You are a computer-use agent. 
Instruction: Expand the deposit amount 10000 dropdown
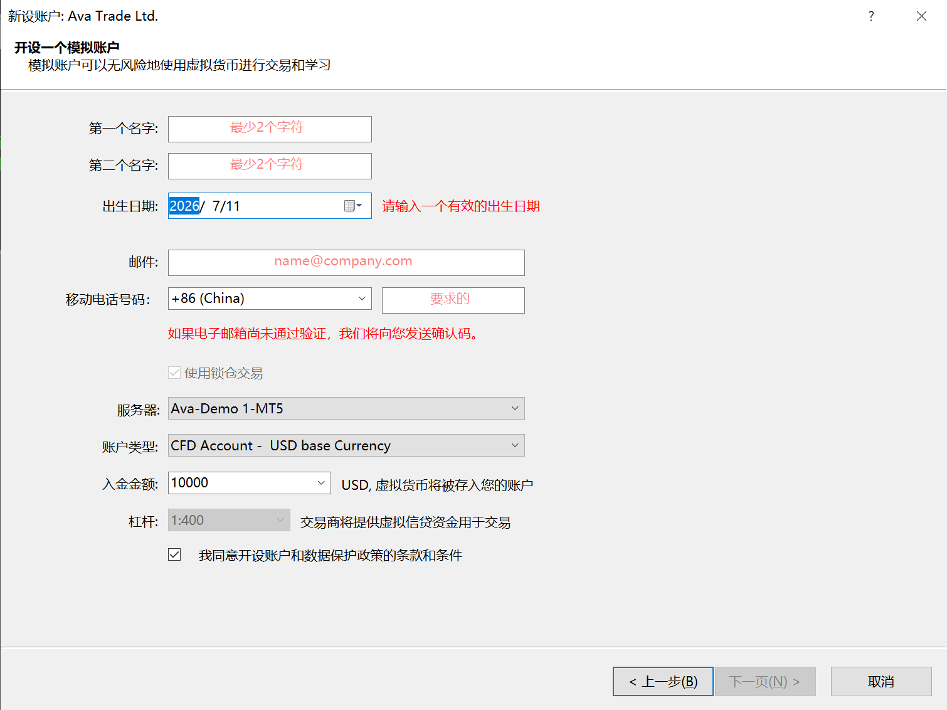(x=321, y=483)
